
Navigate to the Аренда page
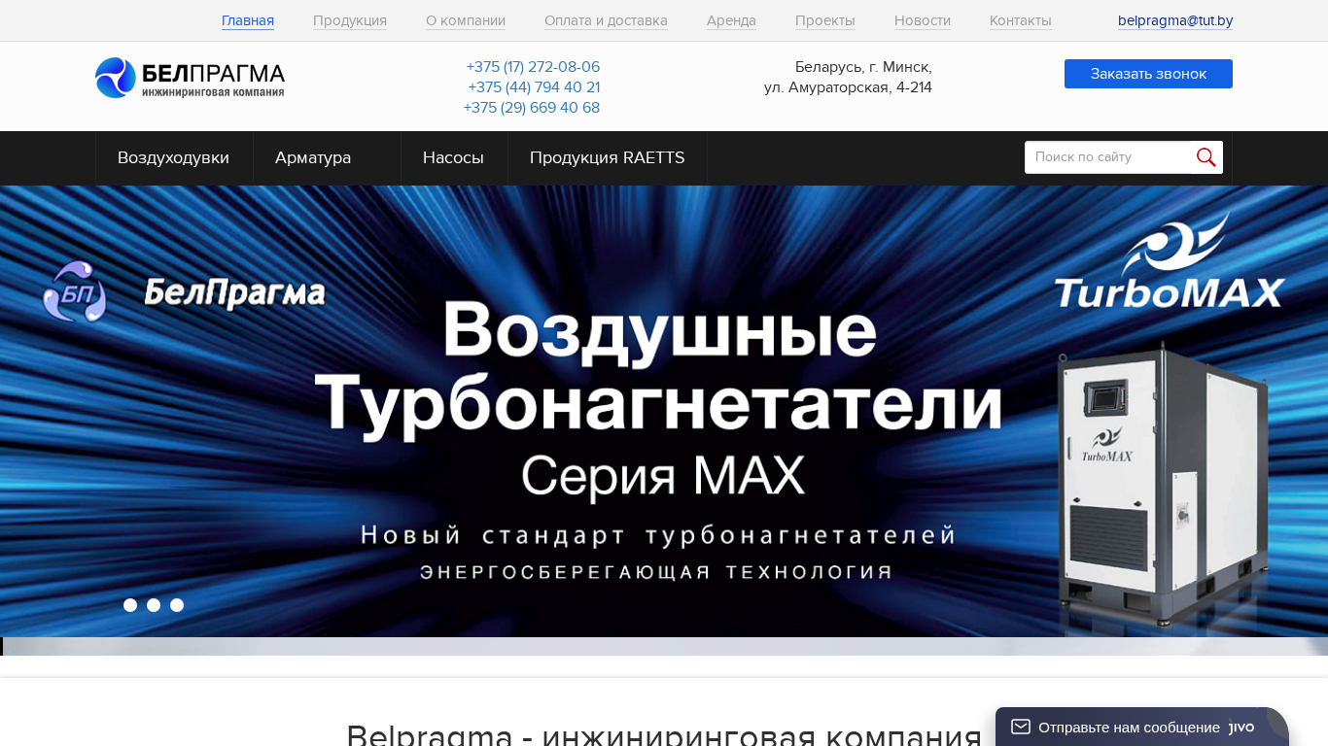coord(731,20)
